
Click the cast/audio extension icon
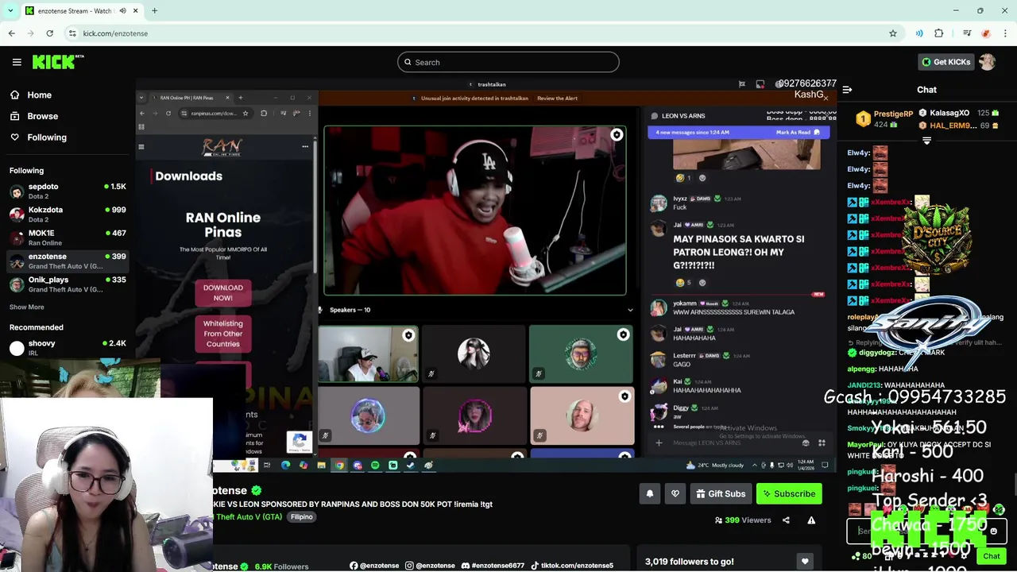919,33
